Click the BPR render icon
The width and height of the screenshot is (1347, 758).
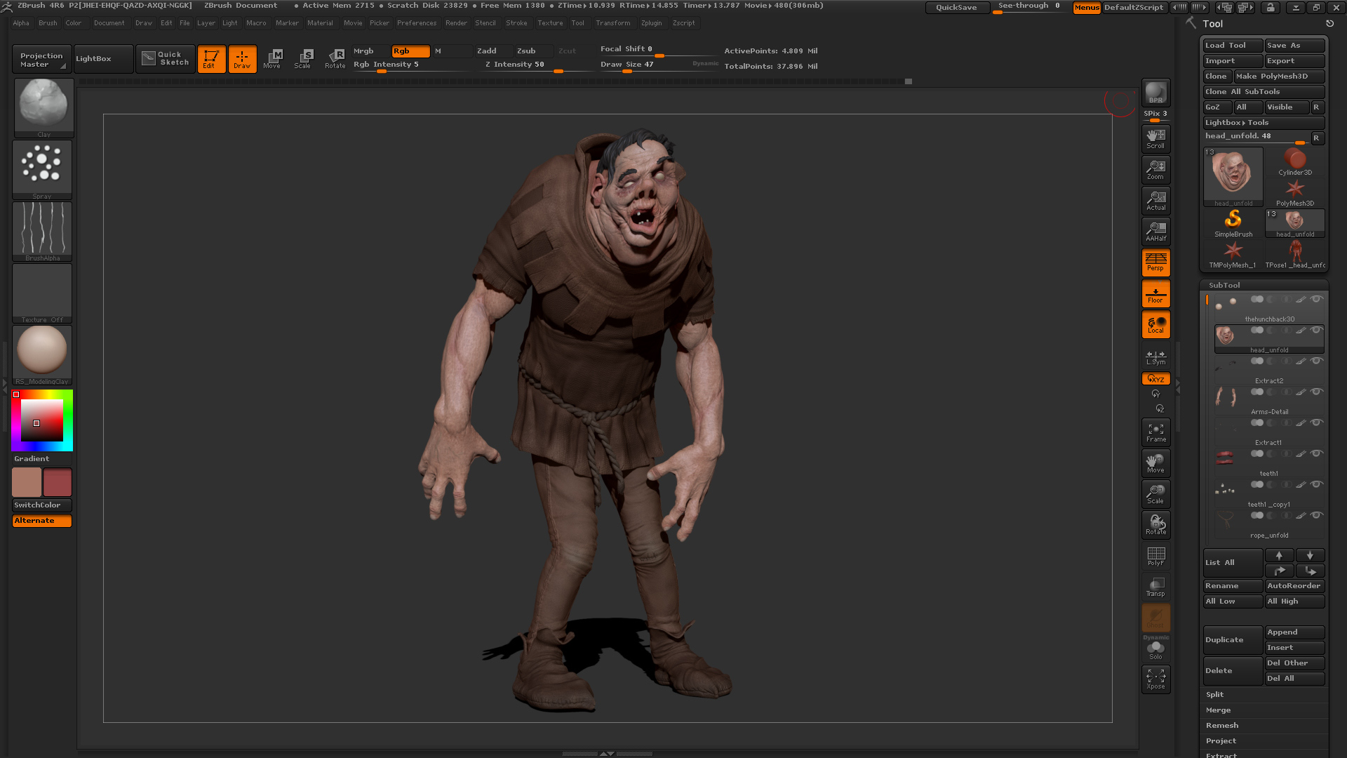tap(1155, 93)
